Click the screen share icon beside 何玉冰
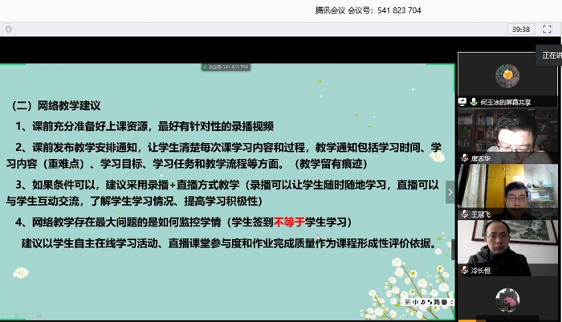The width and height of the screenshot is (562, 322). click(x=463, y=103)
